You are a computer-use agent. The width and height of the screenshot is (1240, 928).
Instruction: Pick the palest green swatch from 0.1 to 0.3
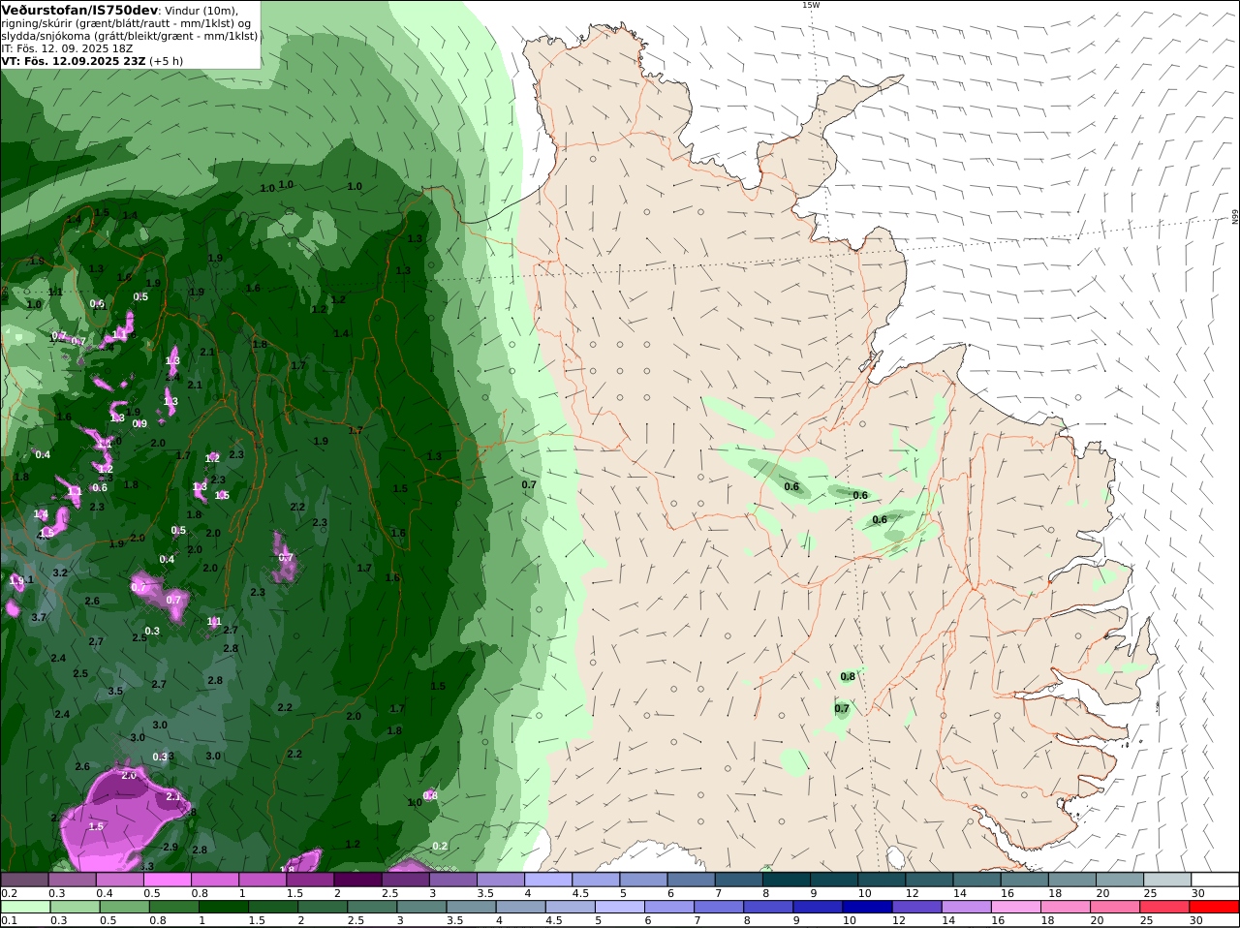tap(24, 907)
